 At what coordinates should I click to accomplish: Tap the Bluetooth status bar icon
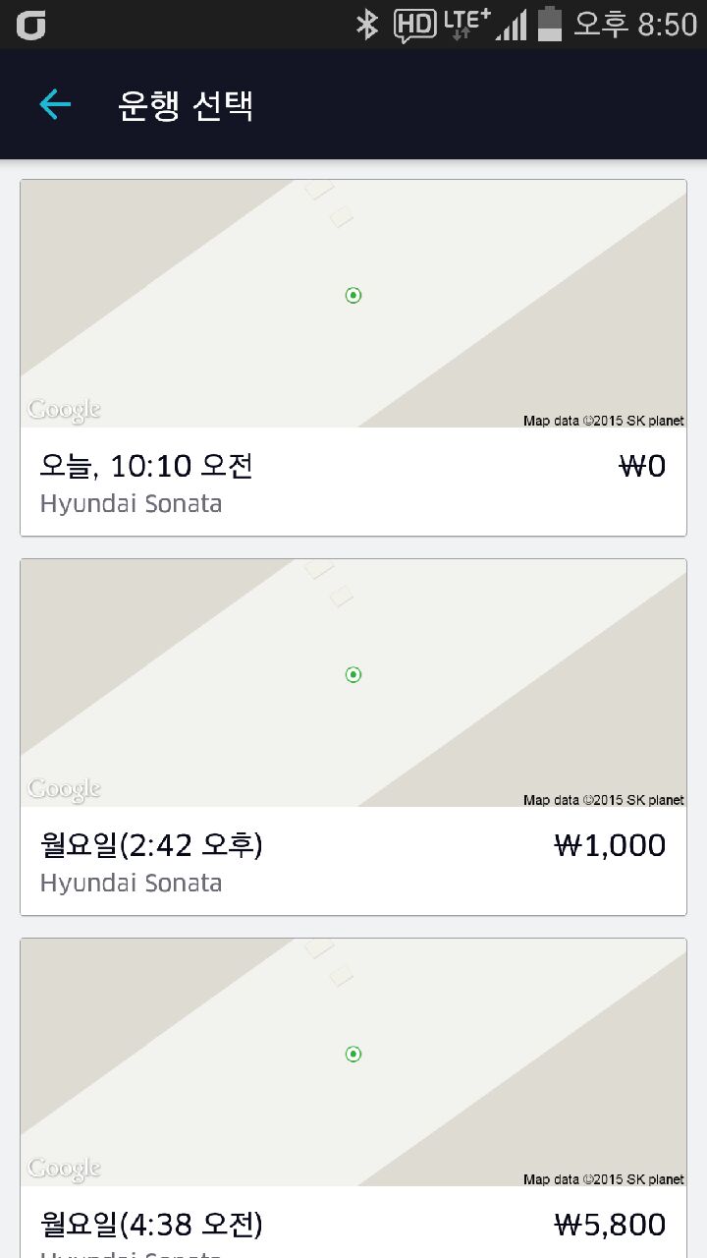click(x=367, y=24)
